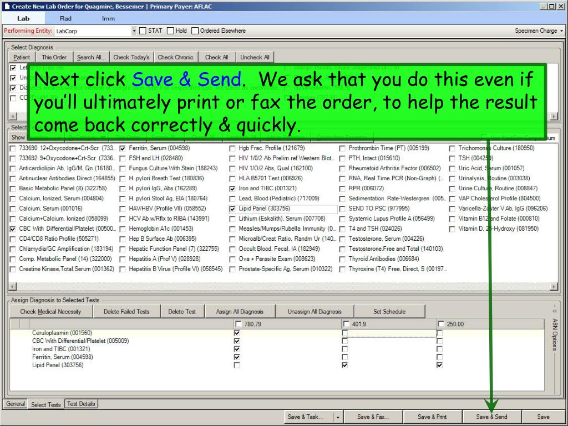568x426 pixels.
Task: Click diagnosis list scrollbar left arrow
Action: [x=13, y=116]
